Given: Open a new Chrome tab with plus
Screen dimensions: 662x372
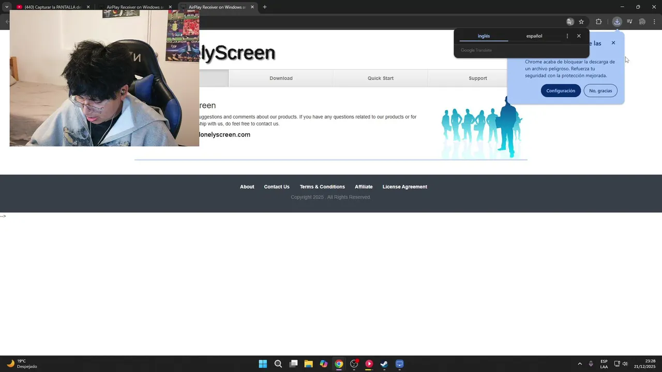Looking at the screenshot, I should [x=265, y=7].
